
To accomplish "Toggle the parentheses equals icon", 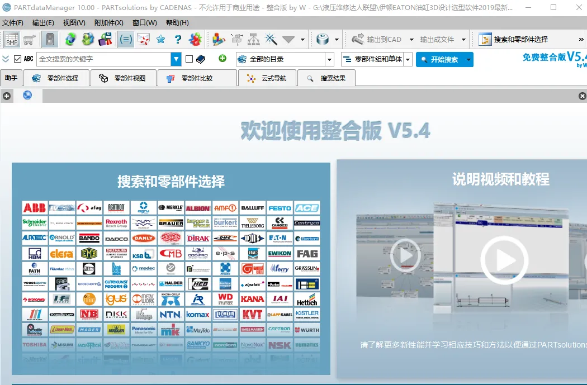I will (x=126, y=39).
